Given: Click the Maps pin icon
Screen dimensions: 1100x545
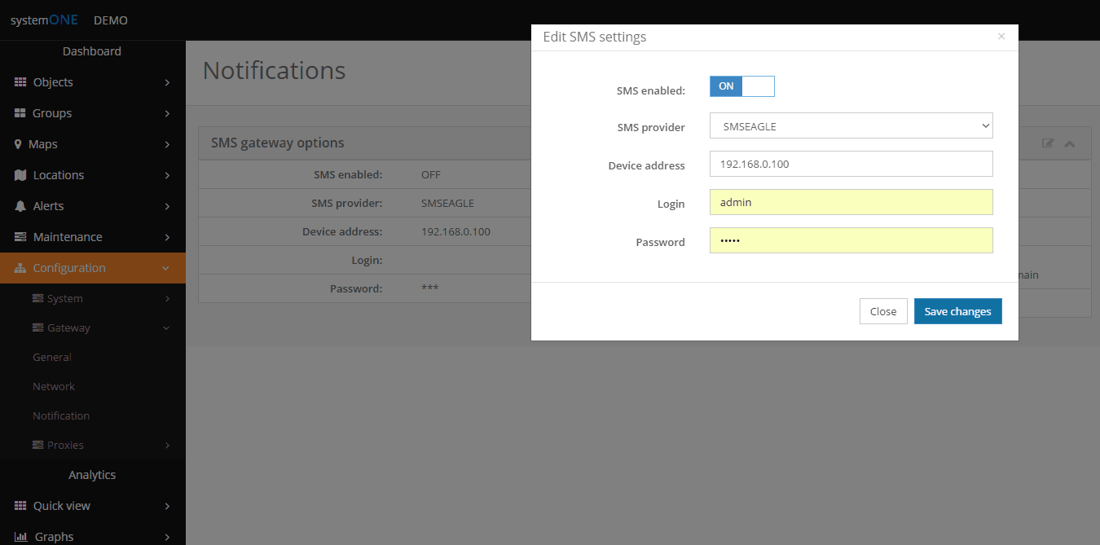Looking at the screenshot, I should (19, 144).
